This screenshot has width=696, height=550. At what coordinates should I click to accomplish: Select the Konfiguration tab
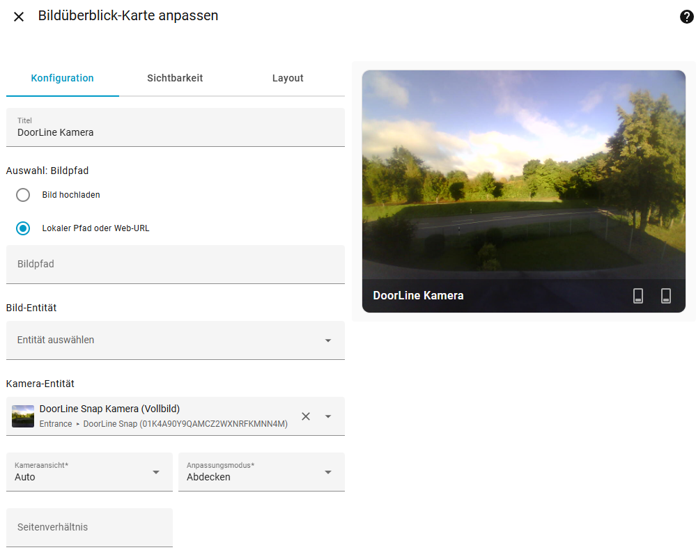pos(62,78)
